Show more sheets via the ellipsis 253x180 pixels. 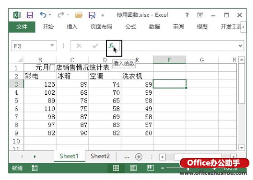(126, 157)
